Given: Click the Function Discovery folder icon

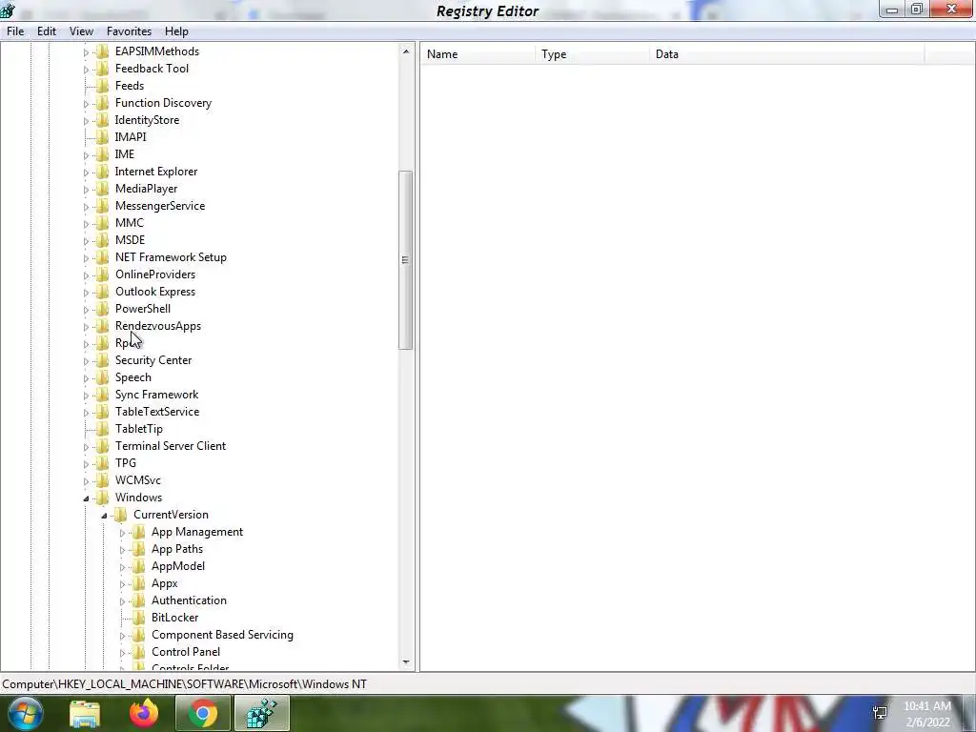Looking at the screenshot, I should tap(103, 103).
